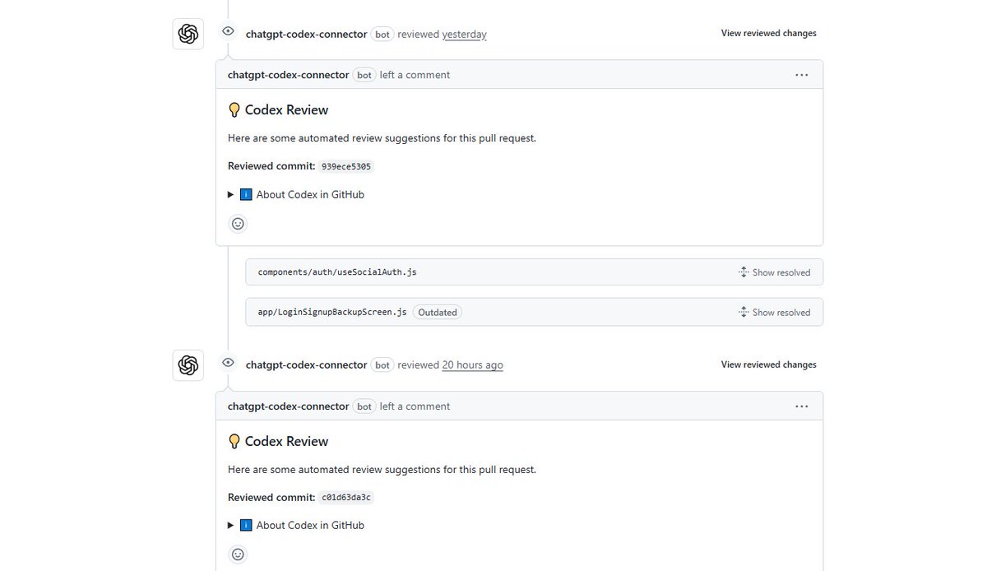Show resolved thread for useSocialAuth.js
Screen dimensions: 987x571
tap(774, 272)
